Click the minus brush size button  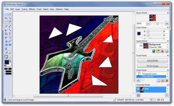click(10, 69)
